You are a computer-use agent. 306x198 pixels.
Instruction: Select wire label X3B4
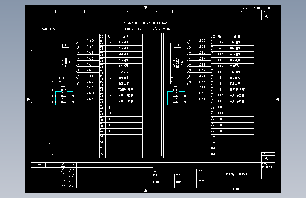coord(202,64)
